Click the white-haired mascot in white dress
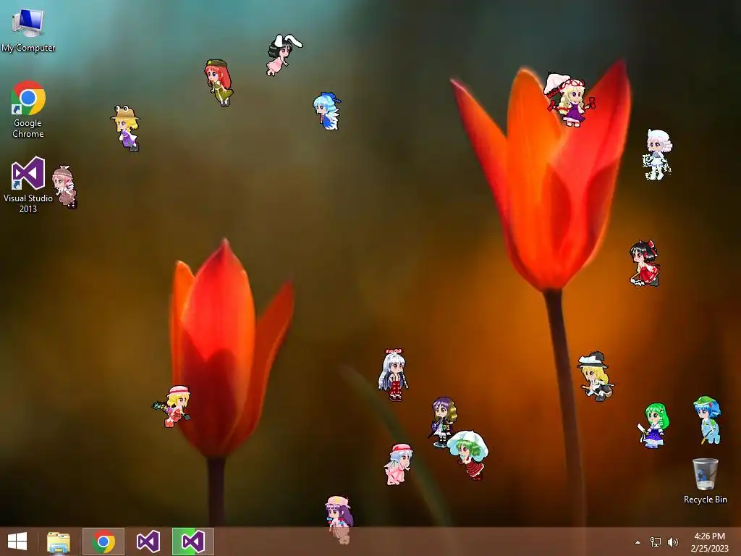Viewport: 741px width, 556px height. (x=658, y=155)
